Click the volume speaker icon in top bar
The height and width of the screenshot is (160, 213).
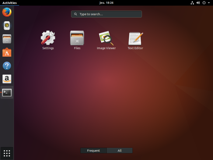[x=198, y=3]
